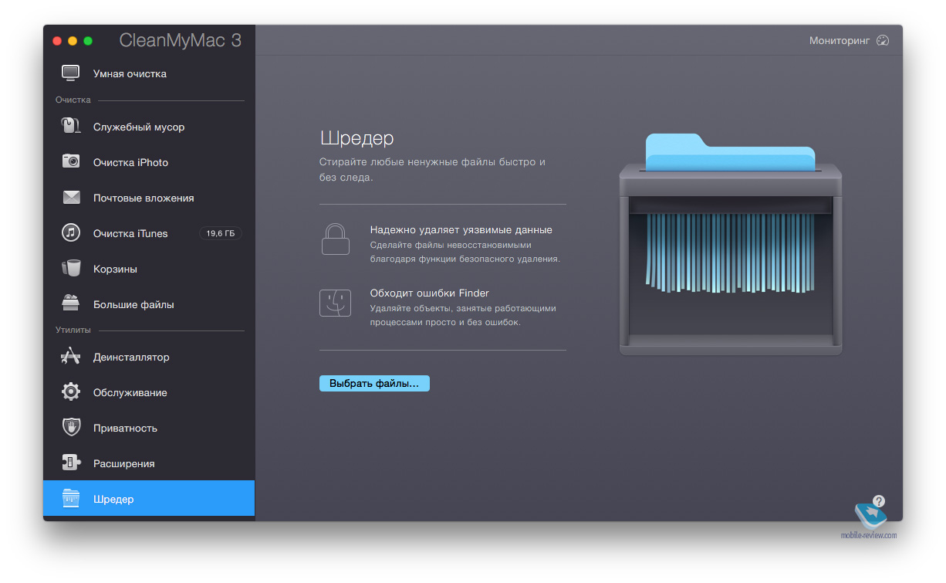Open Очистка iPhoto module
Screen dimensions: 946x583
click(149, 162)
